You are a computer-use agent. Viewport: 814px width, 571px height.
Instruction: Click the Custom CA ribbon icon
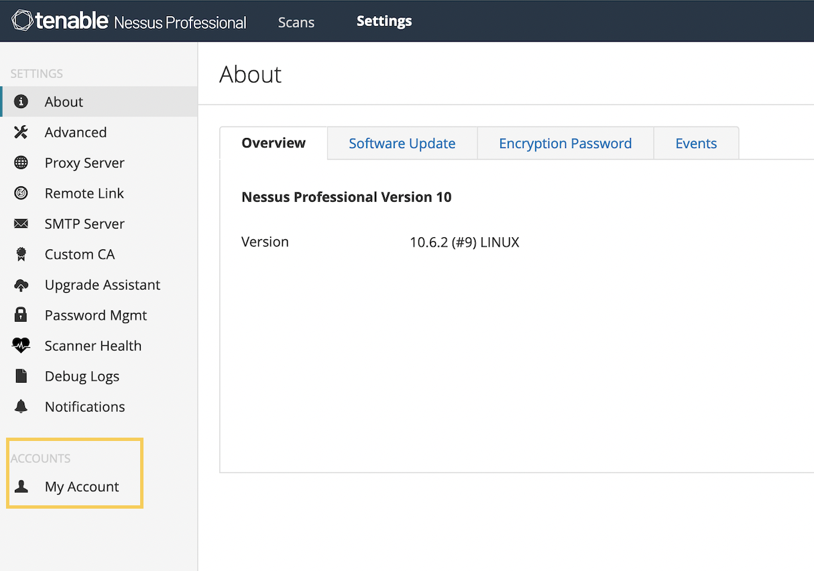tap(21, 254)
